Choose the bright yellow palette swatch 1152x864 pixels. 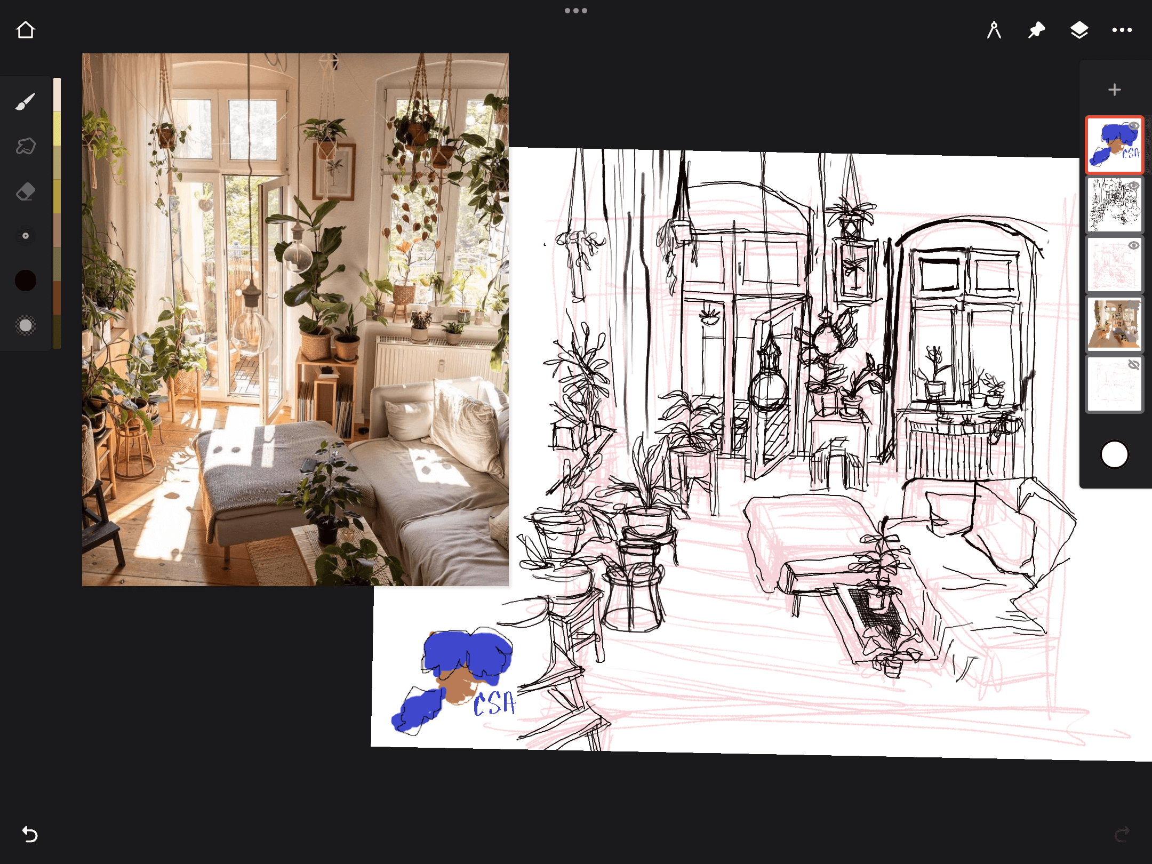coord(57,128)
